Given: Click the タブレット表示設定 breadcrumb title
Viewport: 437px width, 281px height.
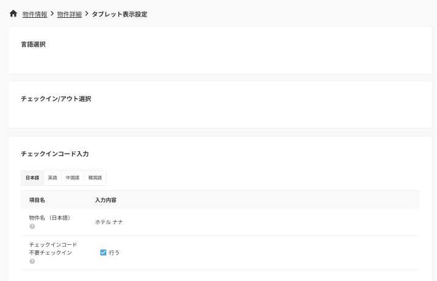Looking at the screenshot, I should 119,14.
